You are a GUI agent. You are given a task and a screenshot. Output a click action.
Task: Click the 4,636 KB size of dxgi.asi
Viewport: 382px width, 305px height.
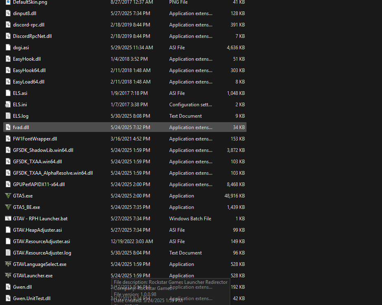[236, 48]
